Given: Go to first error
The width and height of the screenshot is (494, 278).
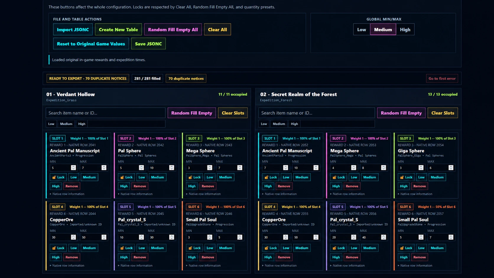Looking at the screenshot, I should click(442, 79).
